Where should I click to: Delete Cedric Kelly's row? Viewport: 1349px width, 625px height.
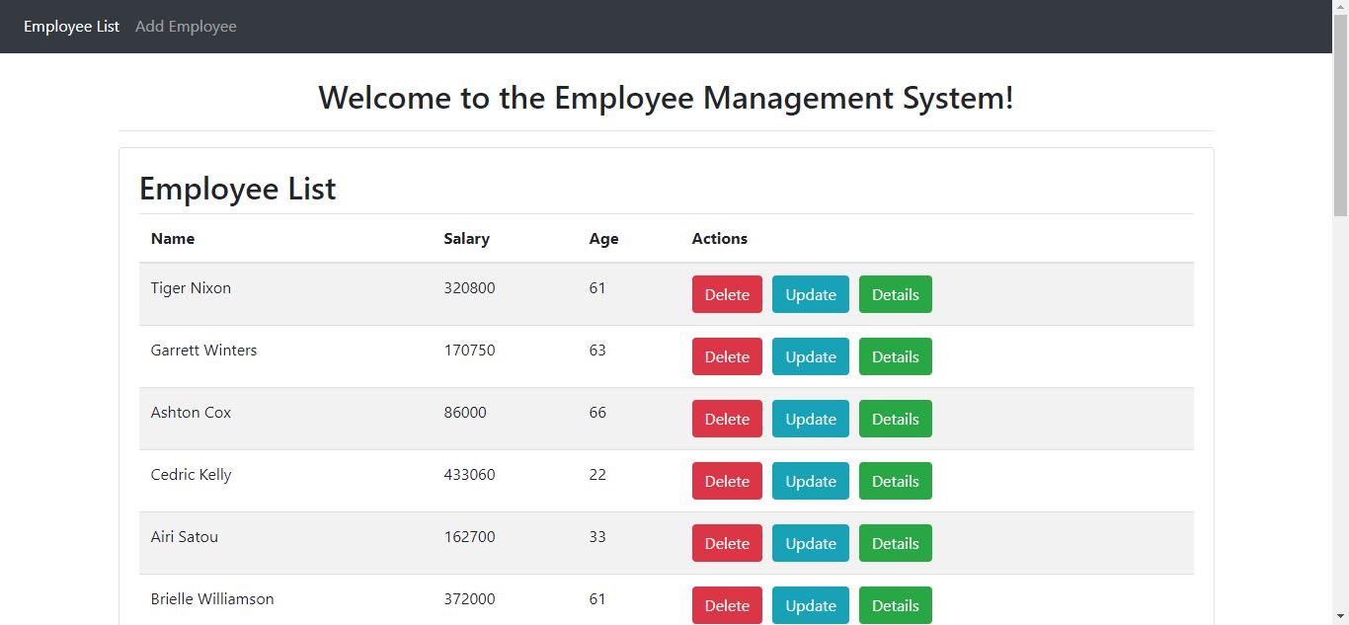(x=727, y=481)
